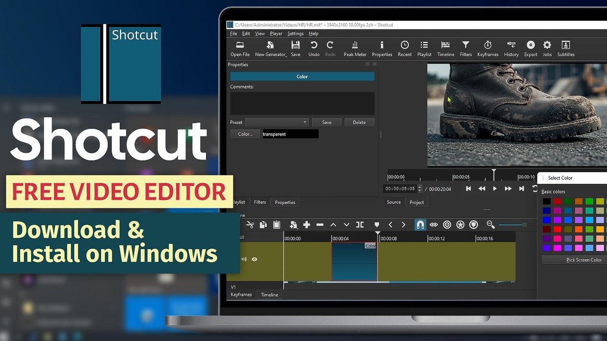
Task: Open the History toolbar icon
Action: point(511,48)
